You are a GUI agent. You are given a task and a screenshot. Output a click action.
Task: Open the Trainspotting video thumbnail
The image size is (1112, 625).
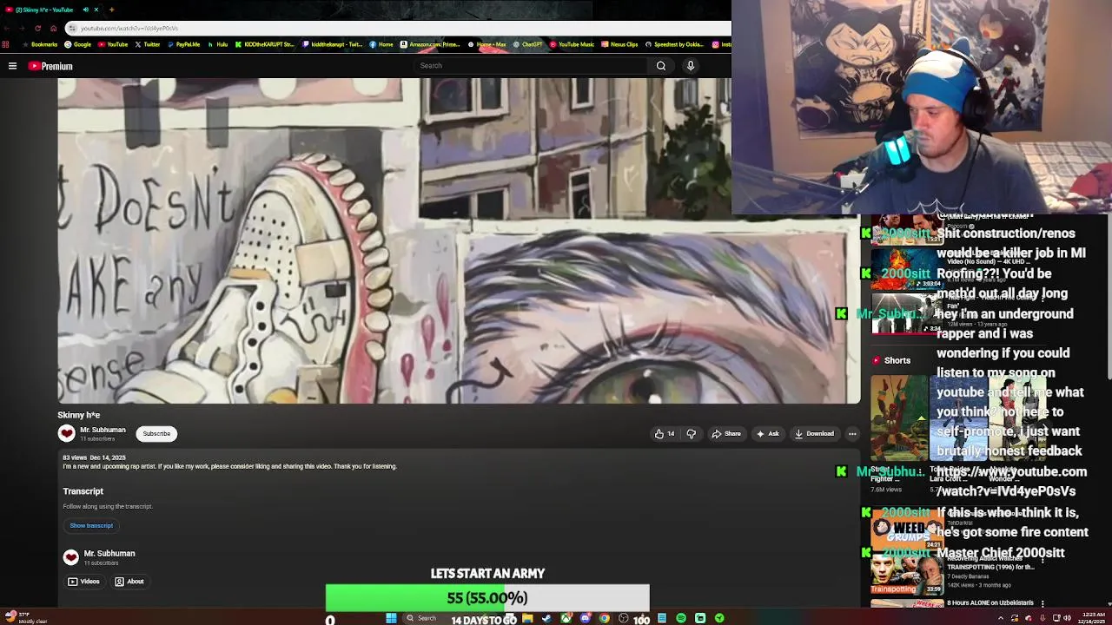point(908,575)
